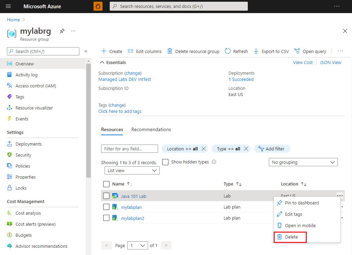Open Managed Labs DEV IntTest subscription link
This screenshot has height=255, width=352.
click(125, 79)
